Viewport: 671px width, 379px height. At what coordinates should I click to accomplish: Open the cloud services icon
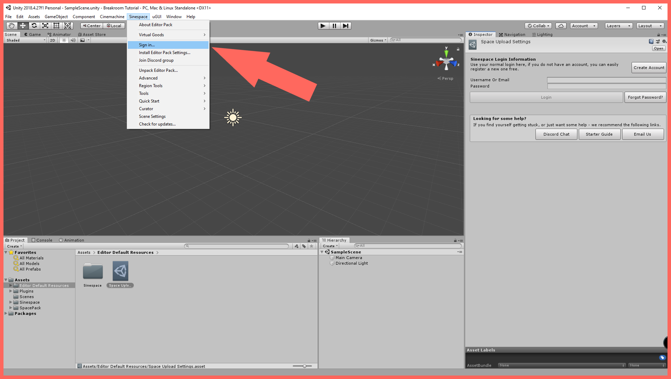point(561,26)
